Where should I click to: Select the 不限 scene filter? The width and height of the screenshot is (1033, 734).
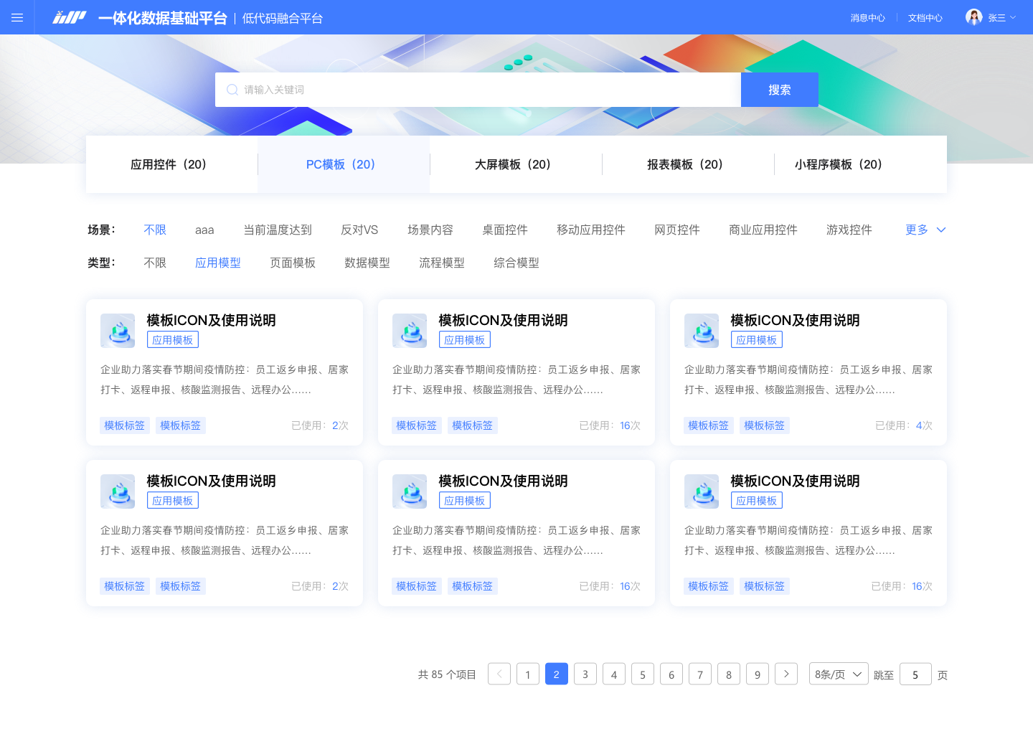tap(155, 230)
